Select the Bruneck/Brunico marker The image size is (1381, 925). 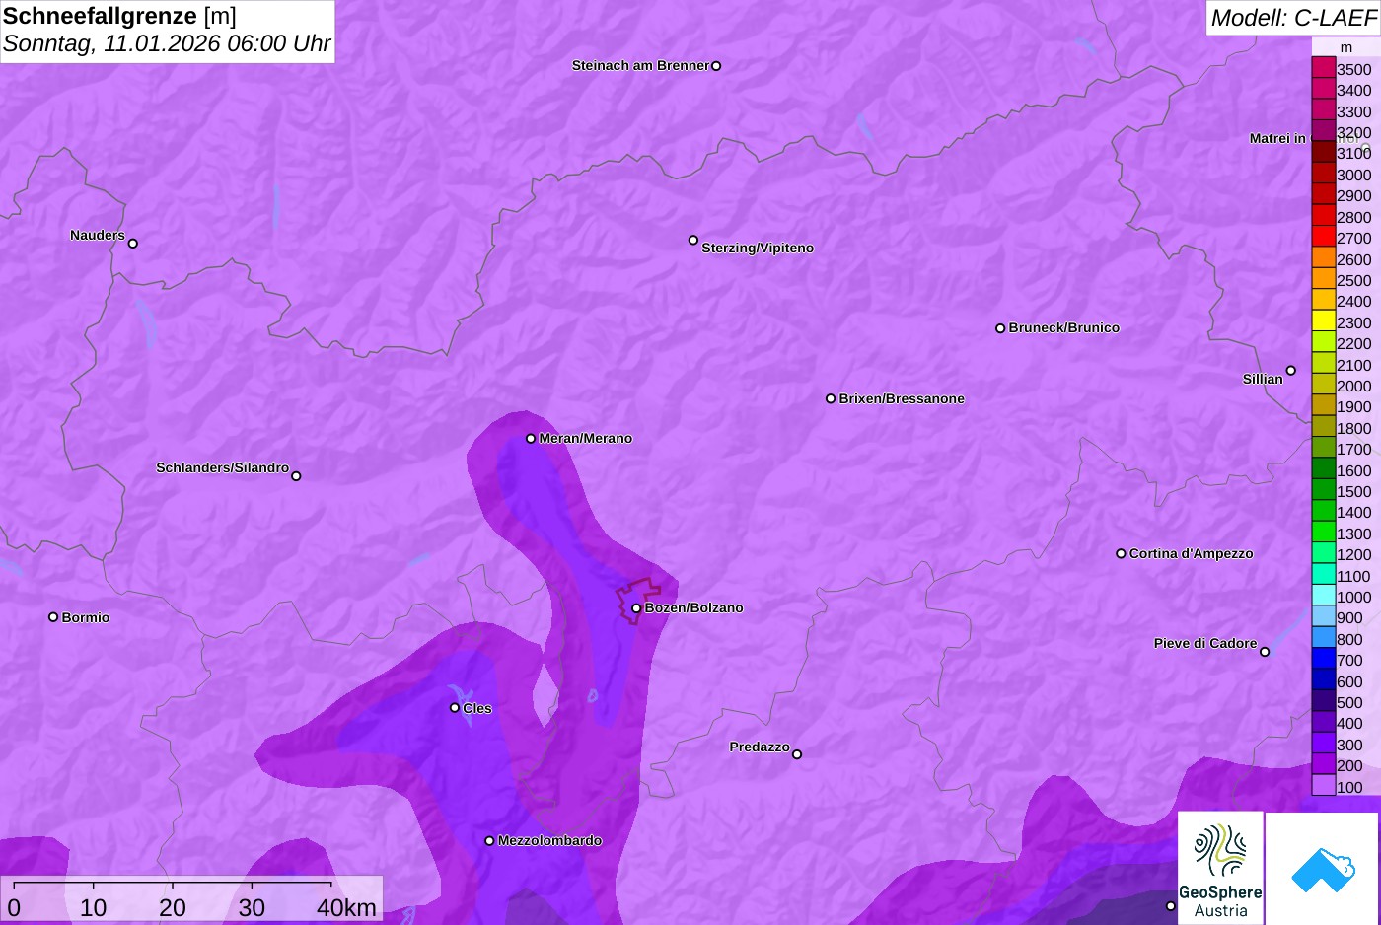pos(1000,328)
